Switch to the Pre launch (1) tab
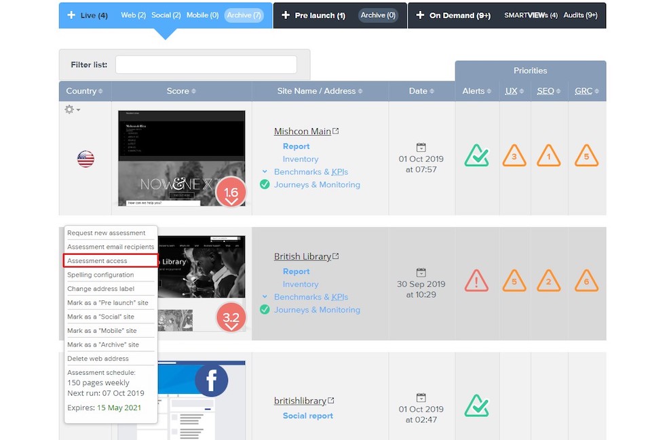The height and width of the screenshot is (440, 667). tap(320, 16)
